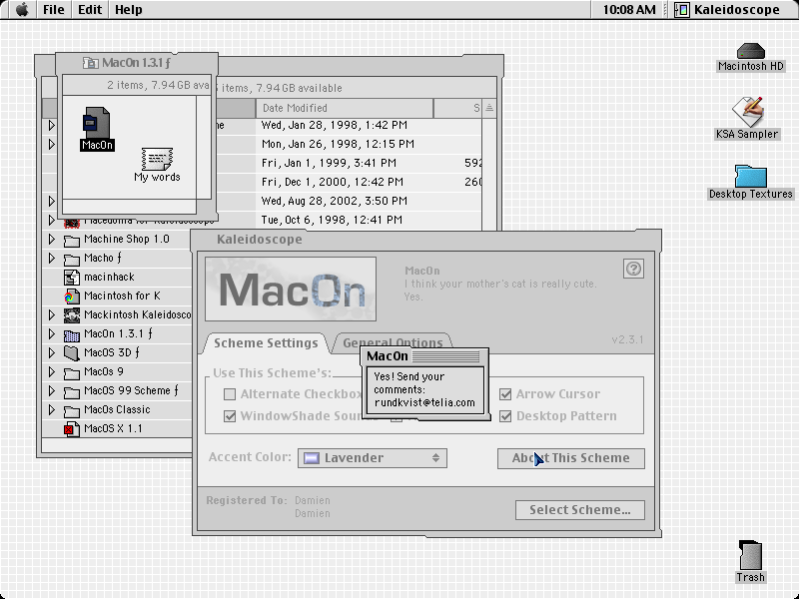Viewport: 799px width, 599px height.
Task: Click the text about your mother's cat
Action: pos(500,284)
